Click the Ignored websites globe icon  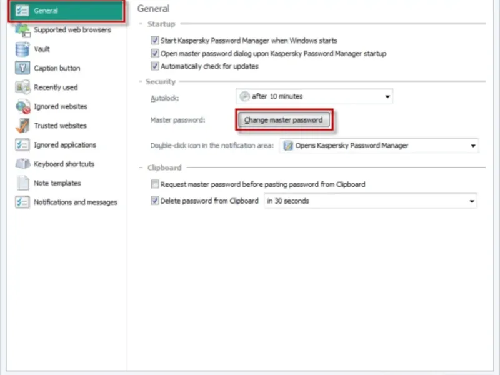pyautogui.click(x=22, y=106)
